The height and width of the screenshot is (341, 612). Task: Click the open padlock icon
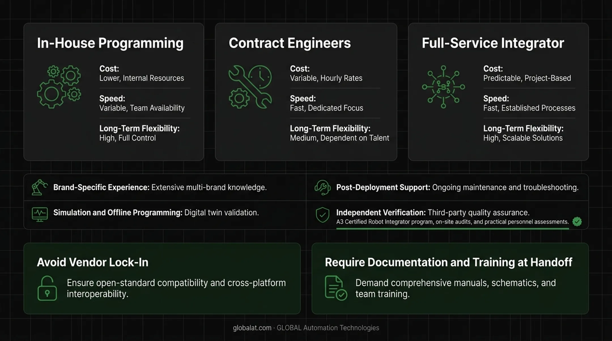pyautogui.click(x=47, y=288)
